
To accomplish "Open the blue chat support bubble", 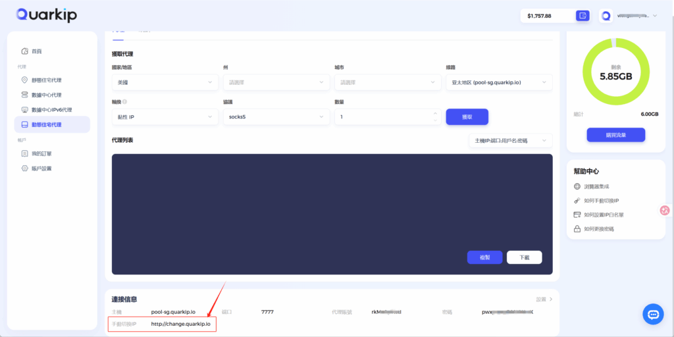I will pos(654,314).
